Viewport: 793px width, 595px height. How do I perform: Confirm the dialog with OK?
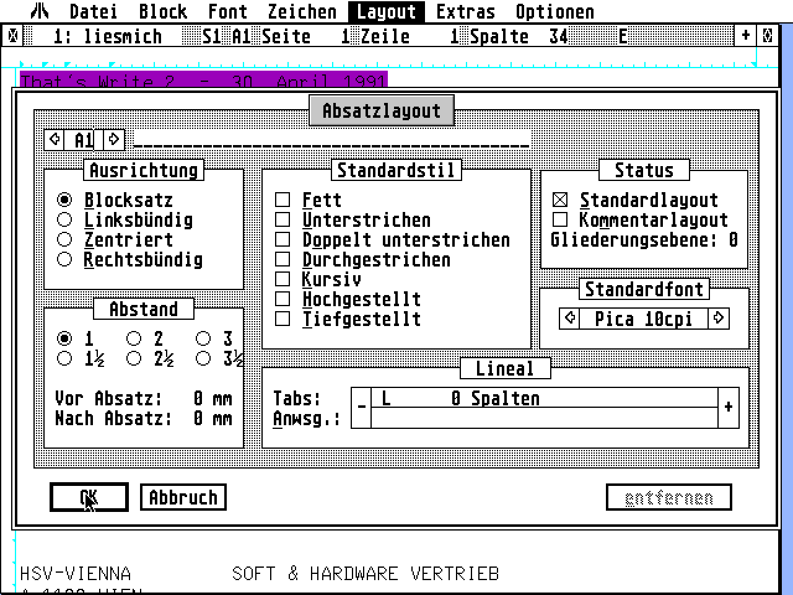89,497
